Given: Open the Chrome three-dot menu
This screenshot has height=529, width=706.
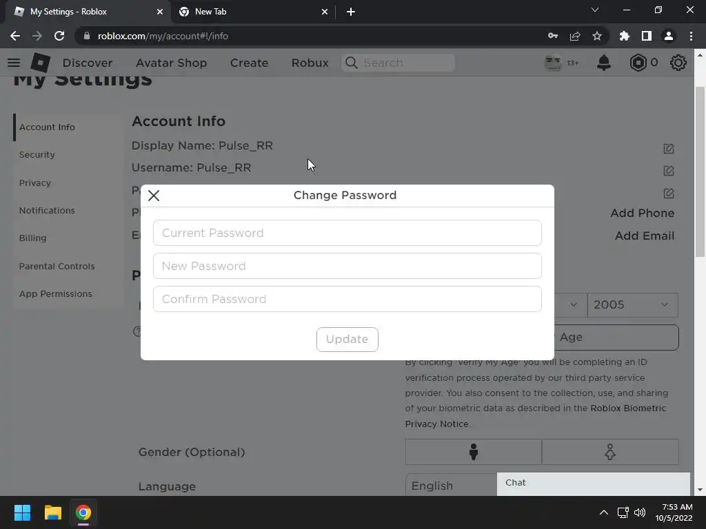Looking at the screenshot, I should (x=691, y=36).
